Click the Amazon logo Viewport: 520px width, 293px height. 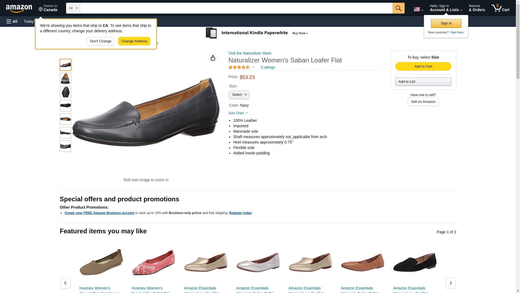tap(19, 8)
